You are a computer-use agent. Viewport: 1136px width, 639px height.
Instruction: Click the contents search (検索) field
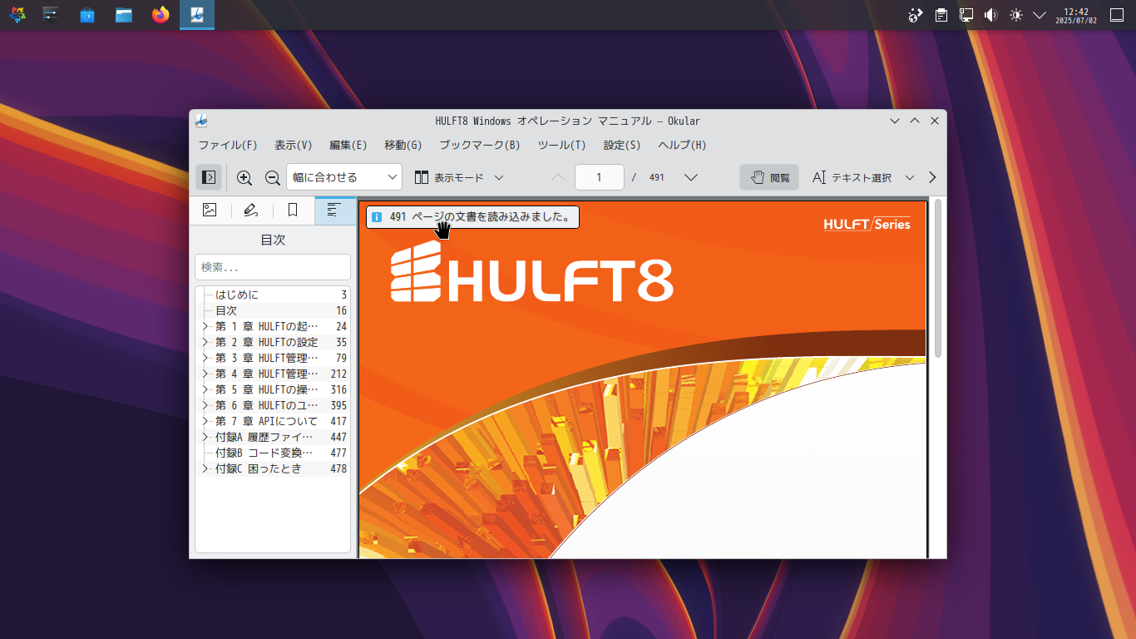point(272,267)
